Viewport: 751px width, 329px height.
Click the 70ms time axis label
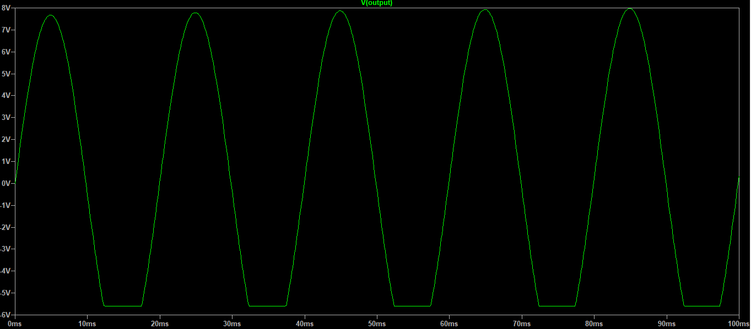click(x=522, y=323)
